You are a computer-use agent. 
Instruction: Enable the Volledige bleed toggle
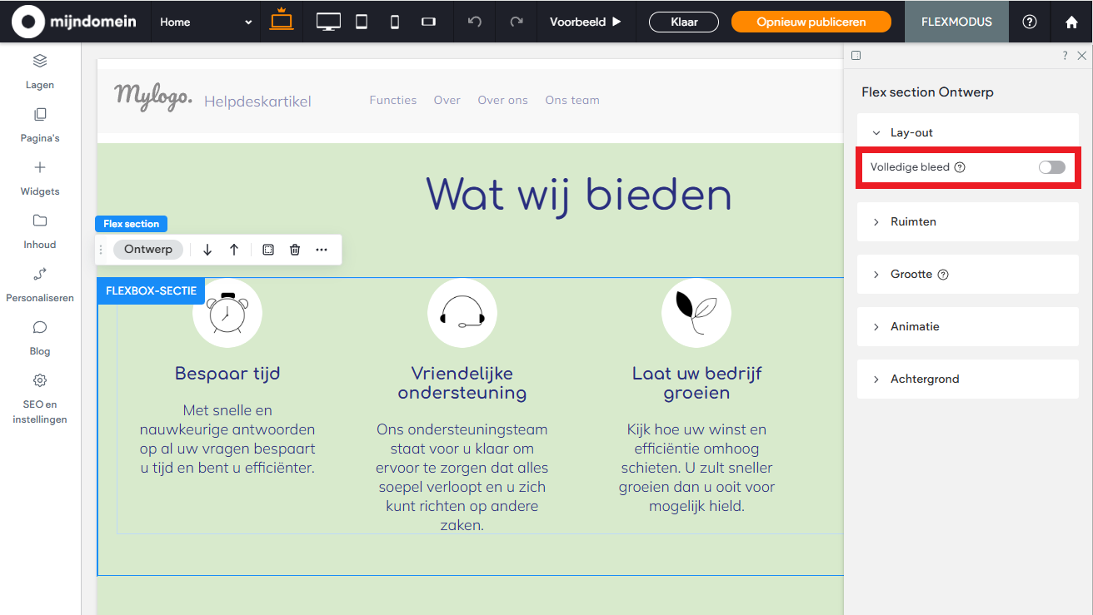click(x=1051, y=166)
